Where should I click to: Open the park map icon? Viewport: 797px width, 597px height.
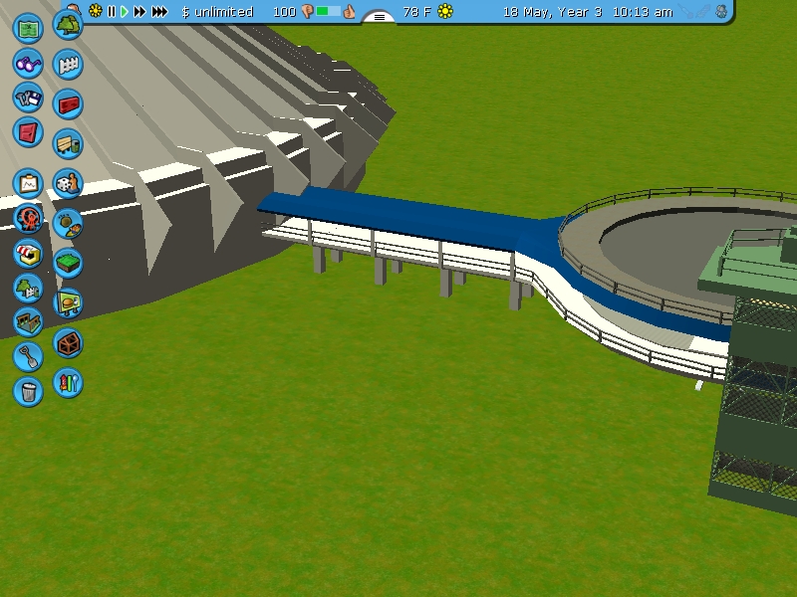(x=29, y=27)
